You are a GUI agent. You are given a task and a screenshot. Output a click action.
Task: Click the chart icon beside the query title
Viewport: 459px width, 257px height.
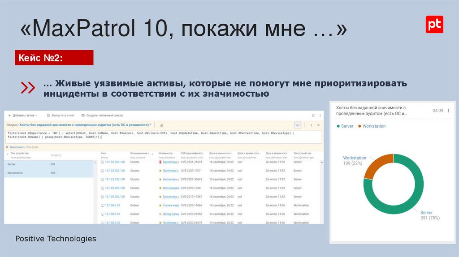click(161, 125)
